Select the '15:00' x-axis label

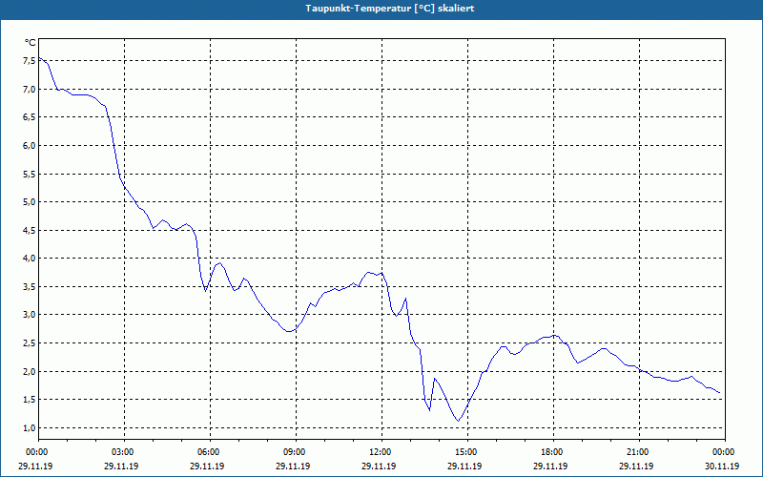(467, 452)
